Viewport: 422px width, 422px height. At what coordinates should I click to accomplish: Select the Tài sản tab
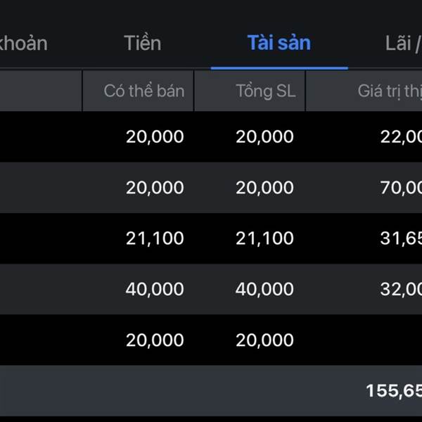(x=279, y=43)
